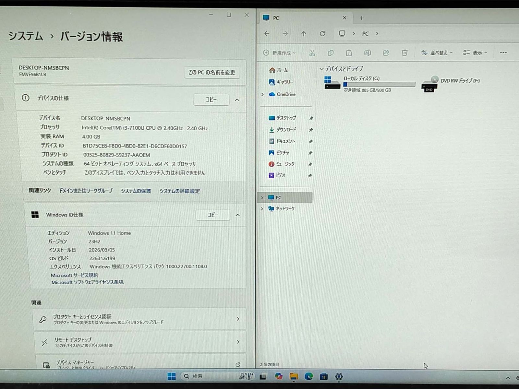Click the 空き領域 885 GB/930 GB text
The width and height of the screenshot is (519, 389).
[x=367, y=90]
